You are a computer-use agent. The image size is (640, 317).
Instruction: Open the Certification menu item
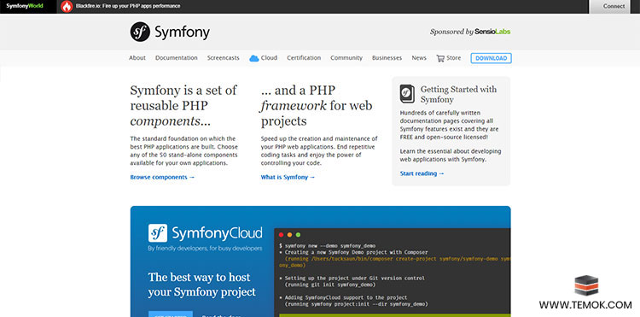coord(304,58)
